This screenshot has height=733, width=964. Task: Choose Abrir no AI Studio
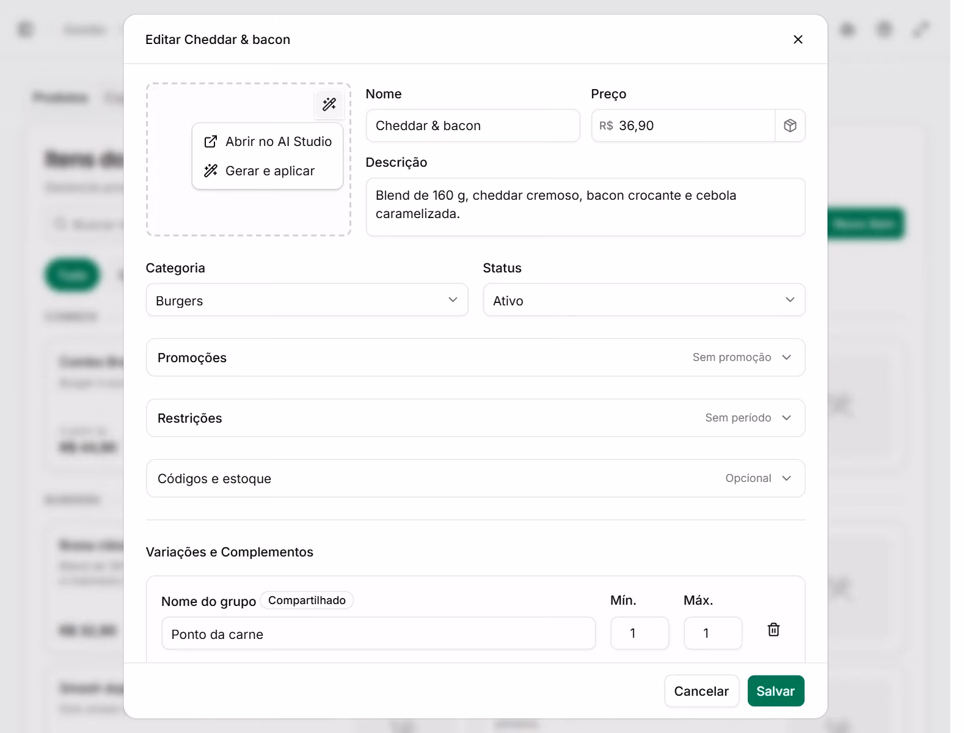(268, 142)
